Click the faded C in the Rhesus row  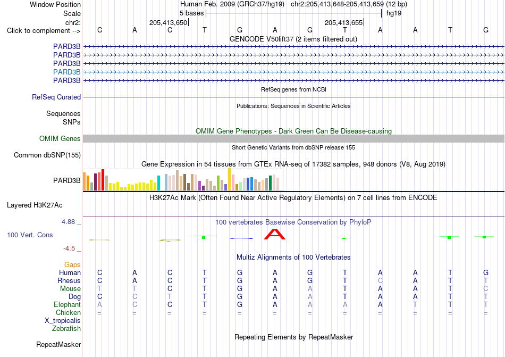[380, 280]
